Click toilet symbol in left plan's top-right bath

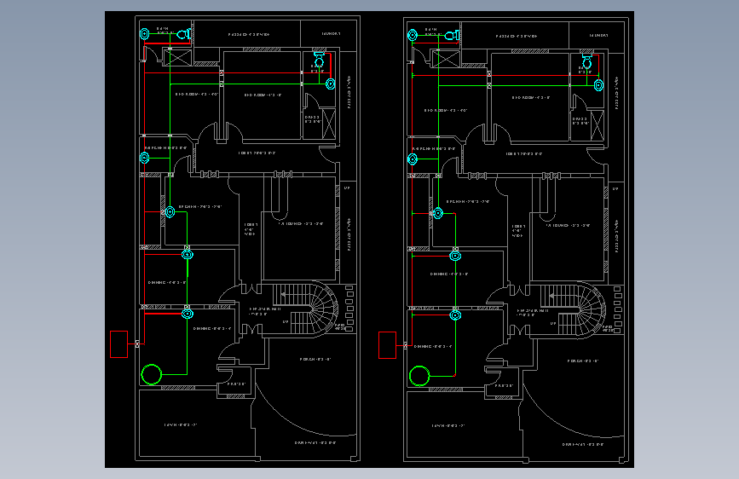click(x=319, y=60)
